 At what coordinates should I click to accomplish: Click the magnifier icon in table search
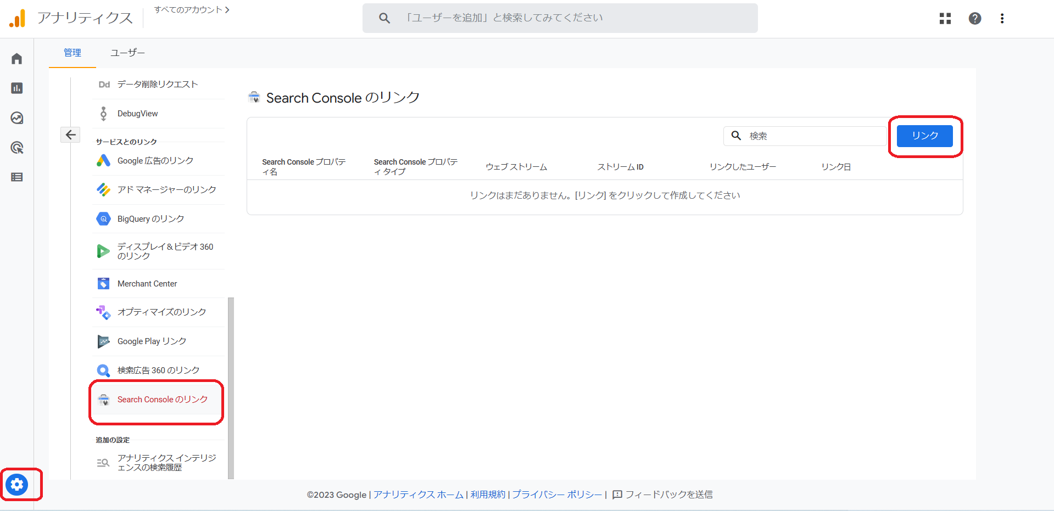pyautogui.click(x=737, y=136)
